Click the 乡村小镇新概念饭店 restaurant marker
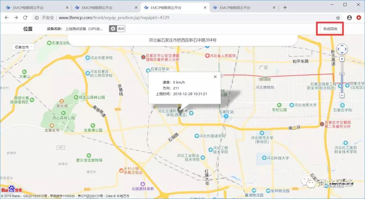 (121, 170)
